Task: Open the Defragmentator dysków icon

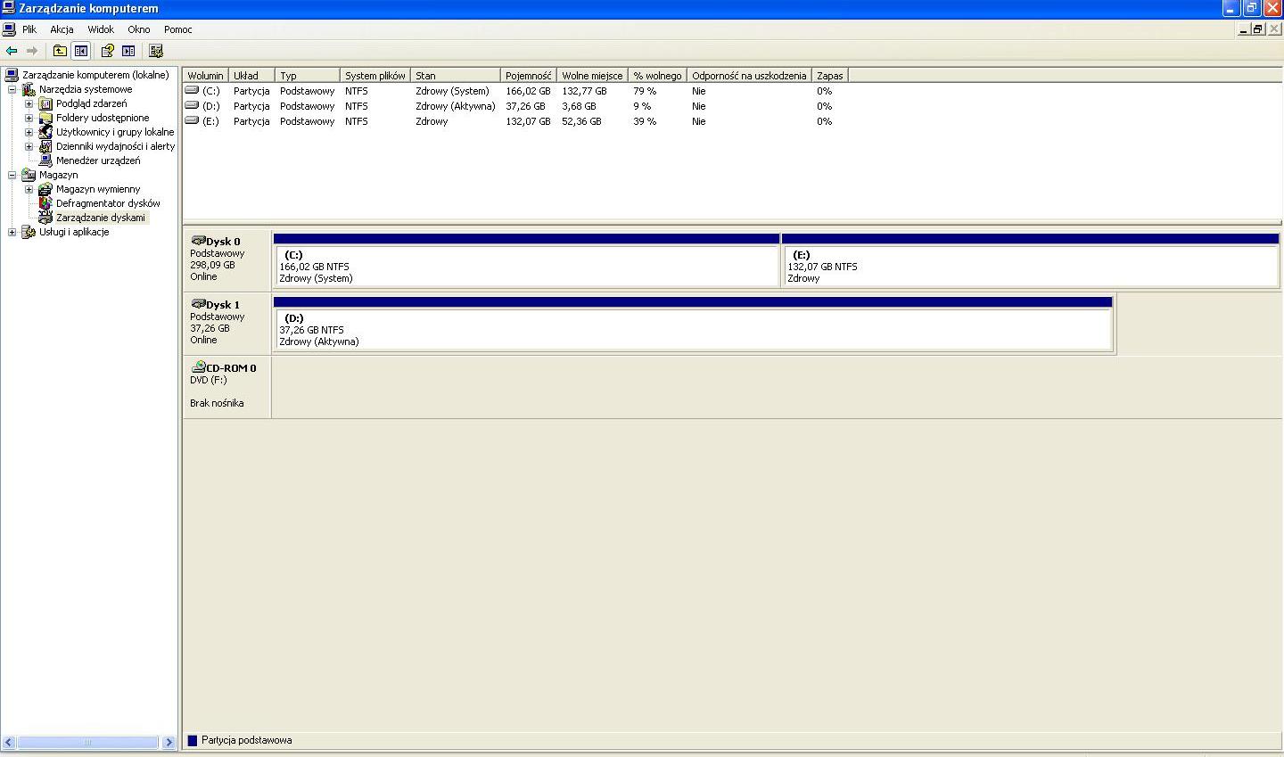Action: pos(45,203)
